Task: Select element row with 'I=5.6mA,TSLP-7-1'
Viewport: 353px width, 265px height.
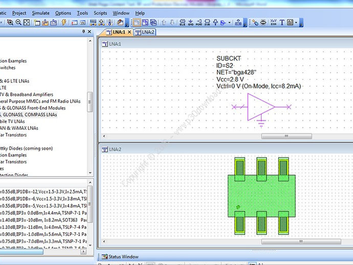Action: [x=43, y=234]
